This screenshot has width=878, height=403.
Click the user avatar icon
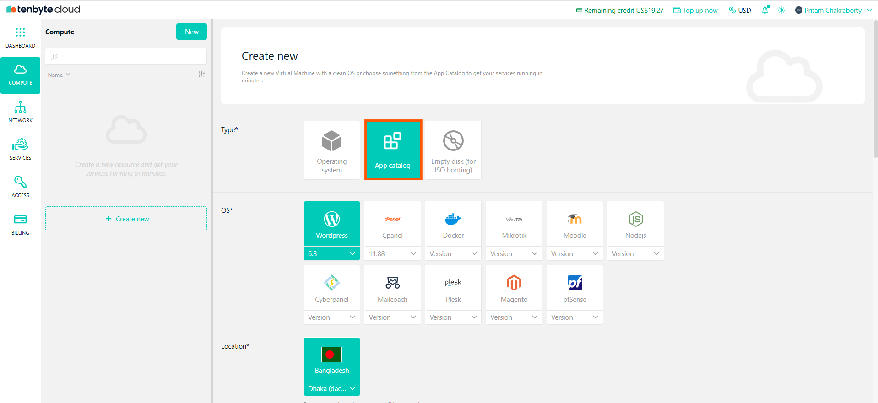[x=799, y=10]
